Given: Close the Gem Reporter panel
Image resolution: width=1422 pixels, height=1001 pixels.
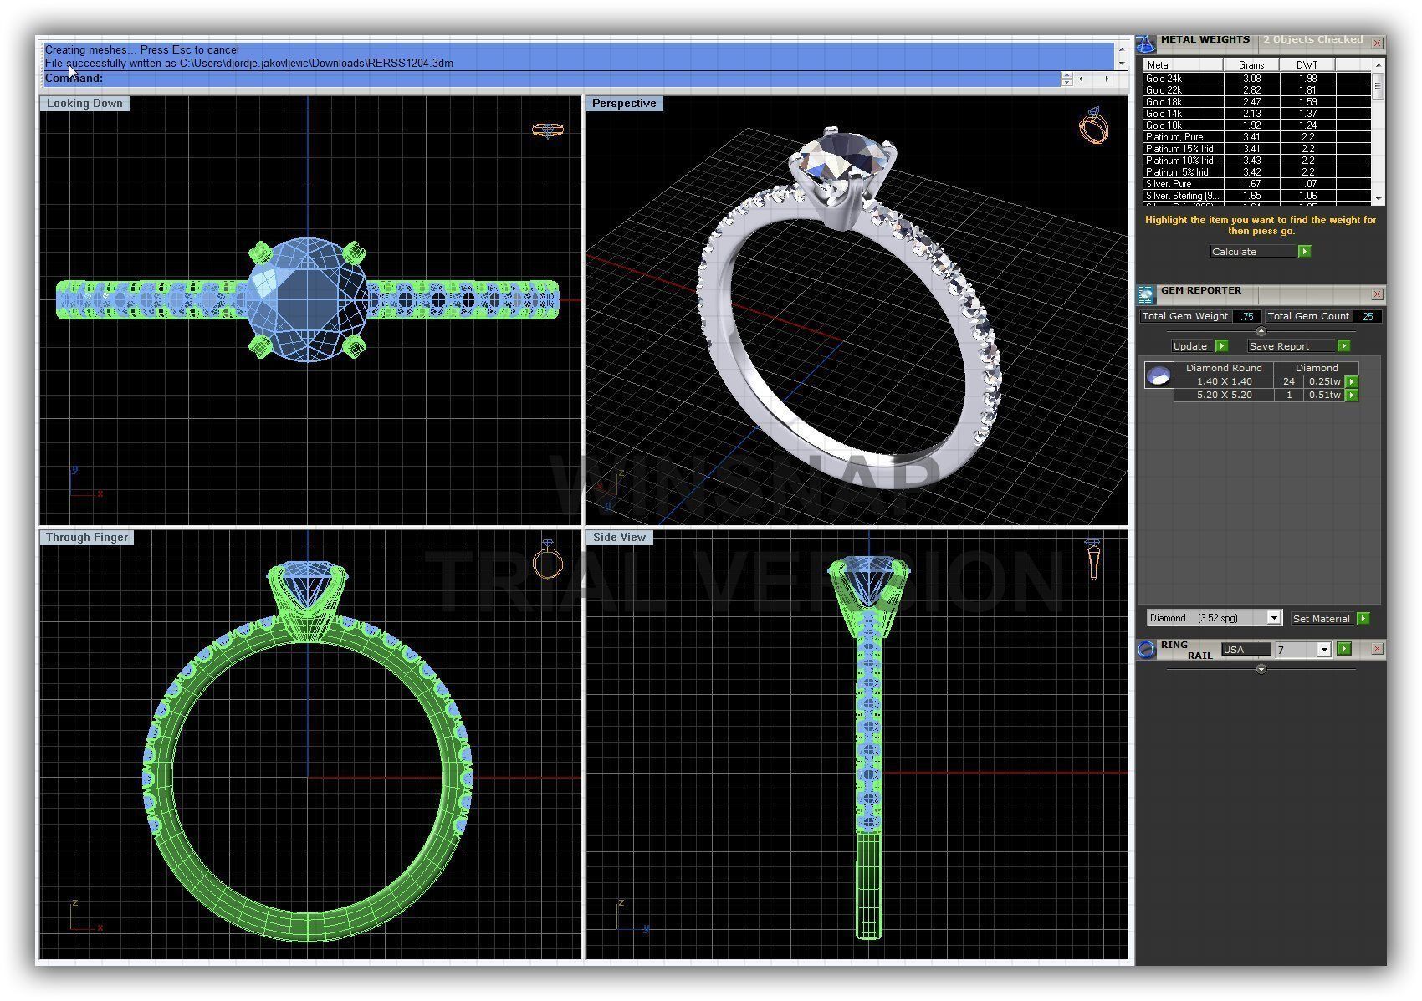Looking at the screenshot, I should point(1377,294).
